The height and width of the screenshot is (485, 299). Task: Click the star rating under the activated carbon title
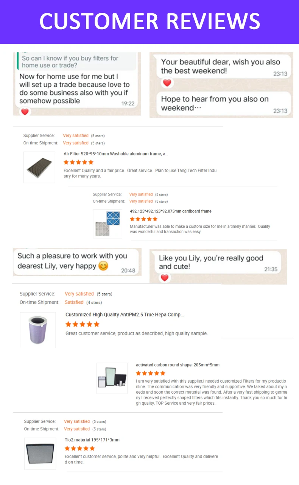[151, 373]
